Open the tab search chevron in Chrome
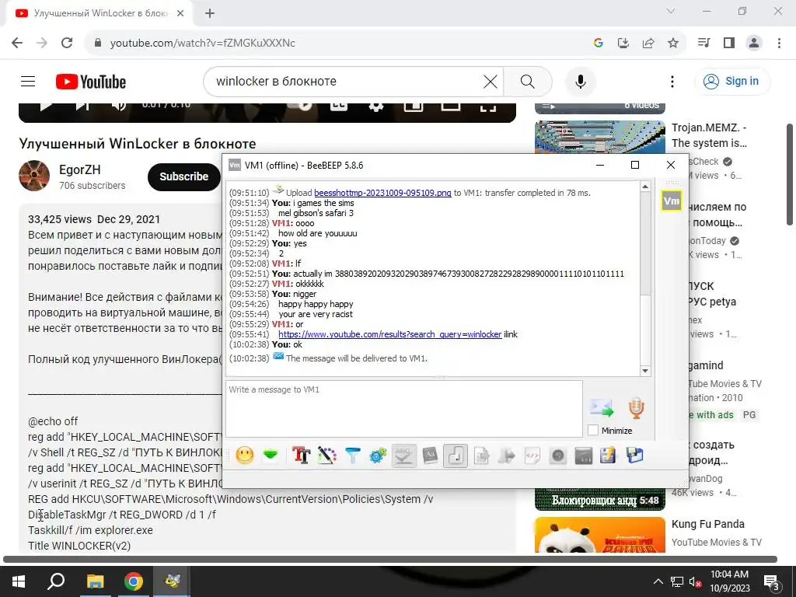This screenshot has height=597, width=796. pyautogui.click(x=671, y=11)
